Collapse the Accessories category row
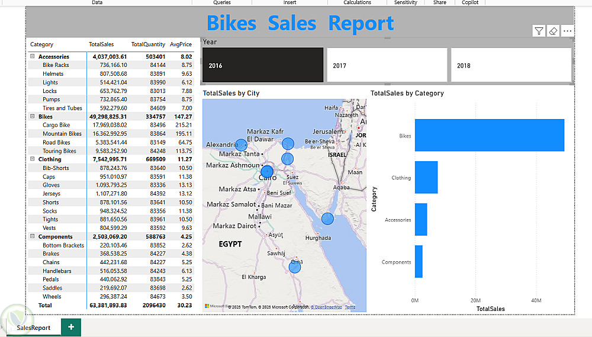Viewport: 592px width, 337px height. (x=33, y=57)
